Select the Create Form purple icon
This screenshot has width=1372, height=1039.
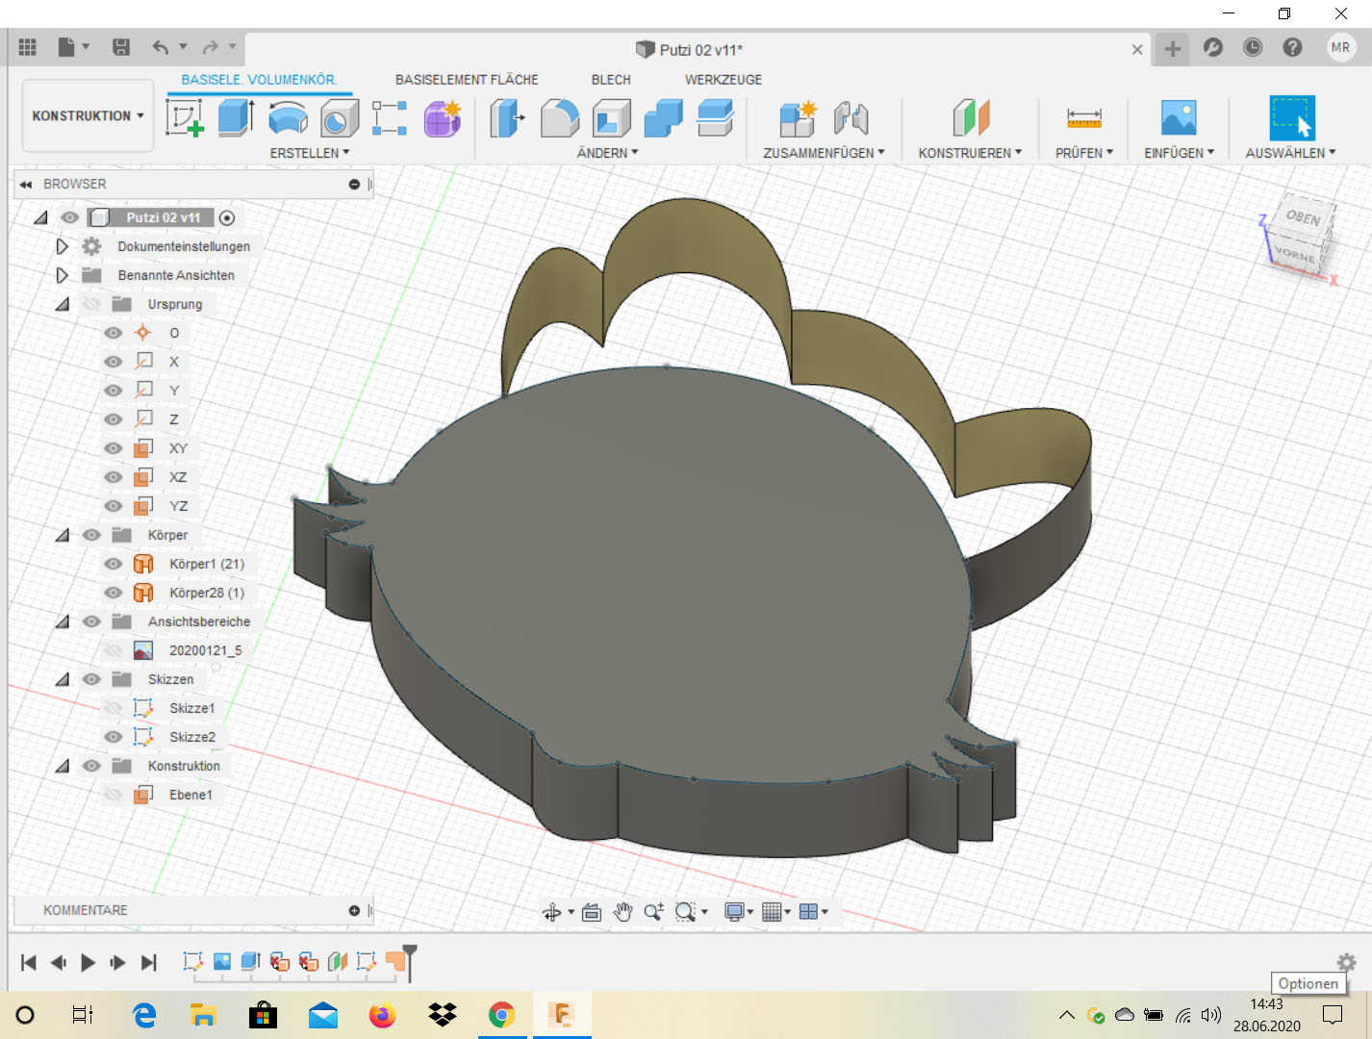[443, 118]
